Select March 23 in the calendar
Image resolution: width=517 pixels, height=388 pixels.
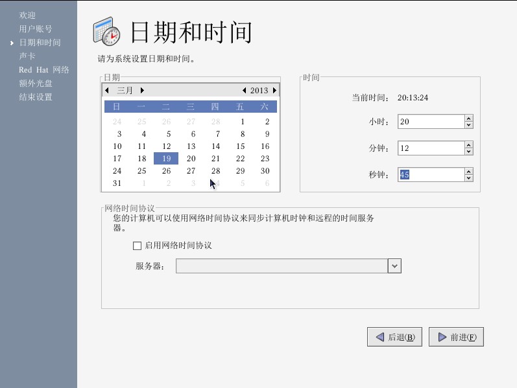coord(265,159)
